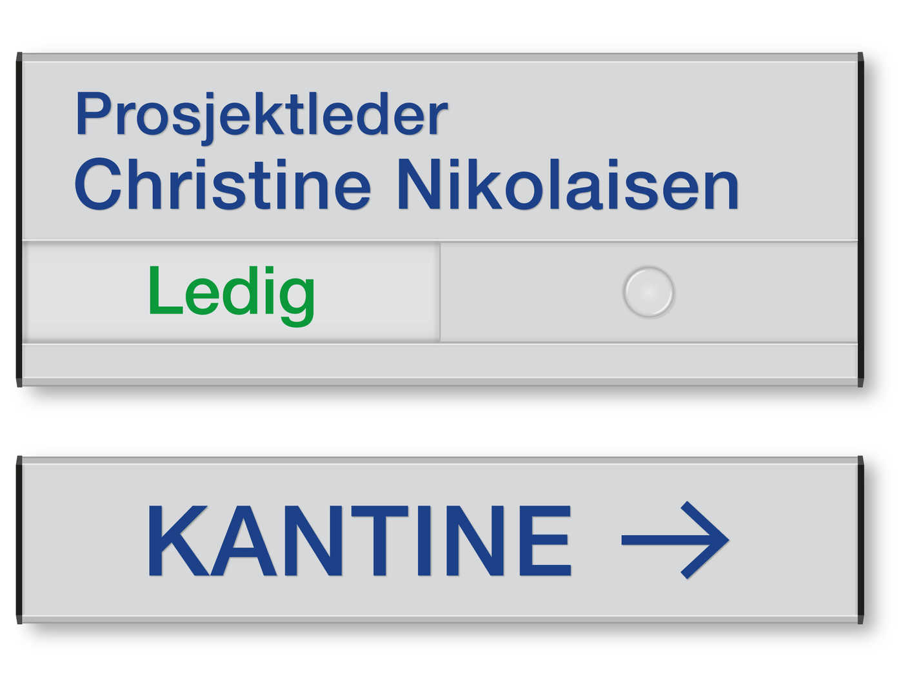This screenshot has height=677, width=903.
Task: Click the right black end cap of name sign
Action: click(x=860, y=219)
